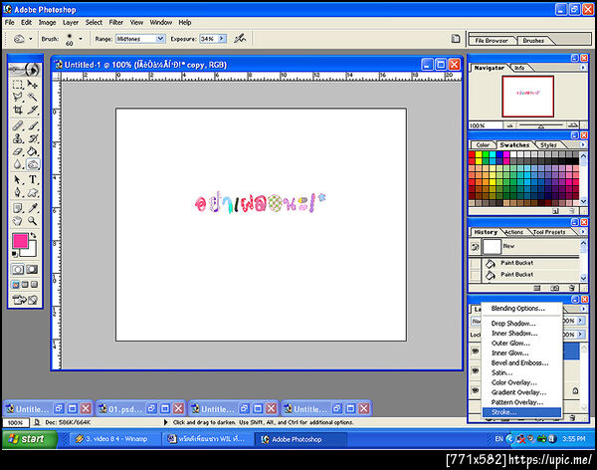Open the Filter menu

click(116, 23)
